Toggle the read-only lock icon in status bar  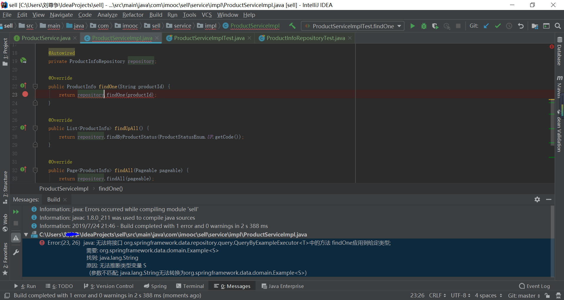pos(547,295)
